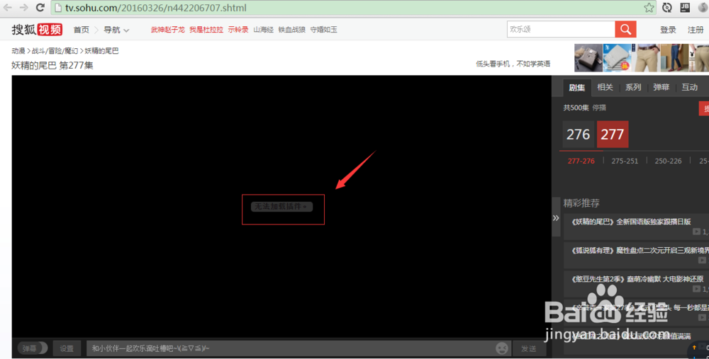This screenshot has height=359, width=709.
Task: Open 《憨豆先生第2季》 recommendation
Action: pos(637,279)
